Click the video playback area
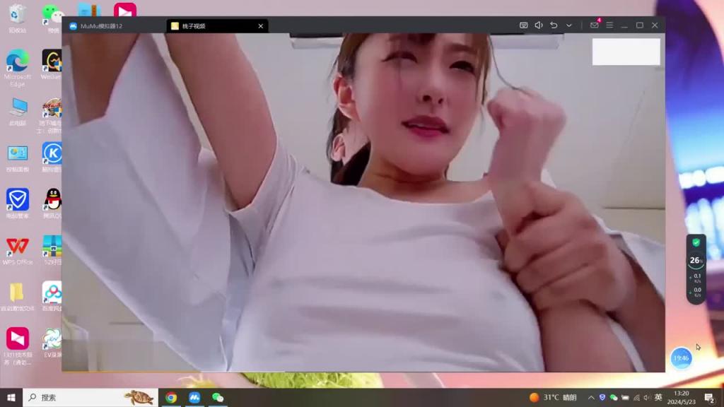This screenshot has width=724, height=407. (x=363, y=202)
